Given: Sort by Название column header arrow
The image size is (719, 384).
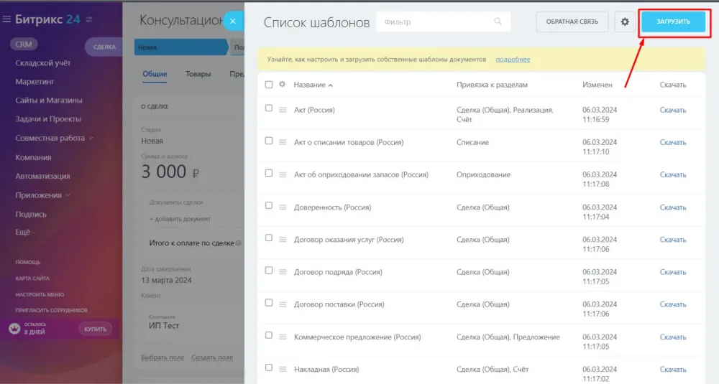Looking at the screenshot, I should point(330,85).
